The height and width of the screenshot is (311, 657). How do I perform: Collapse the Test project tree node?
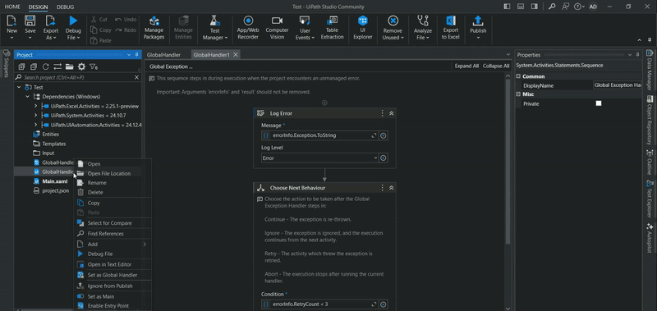tap(19, 87)
